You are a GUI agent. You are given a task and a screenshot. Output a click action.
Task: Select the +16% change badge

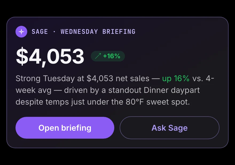(108, 56)
